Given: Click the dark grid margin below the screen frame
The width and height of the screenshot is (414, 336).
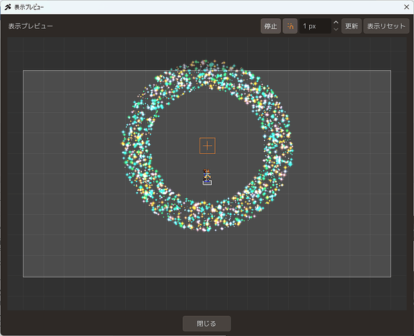Looking at the screenshot, I should click(x=207, y=294).
